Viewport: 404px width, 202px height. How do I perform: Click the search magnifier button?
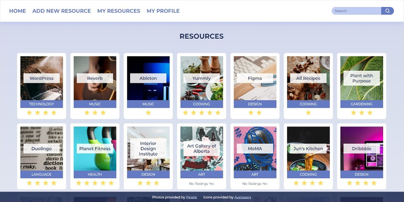pyautogui.click(x=387, y=11)
